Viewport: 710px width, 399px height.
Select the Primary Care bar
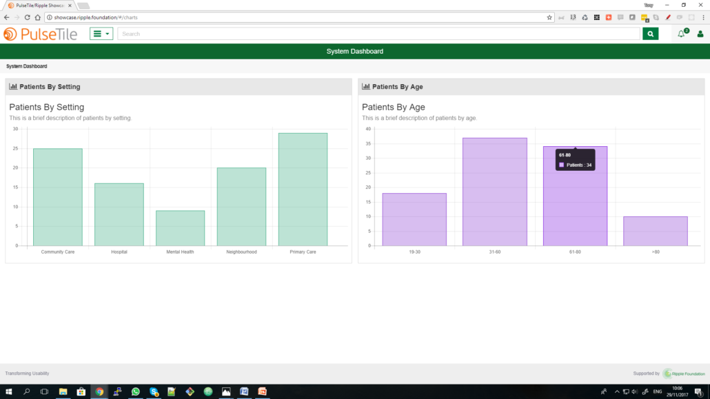(303, 189)
